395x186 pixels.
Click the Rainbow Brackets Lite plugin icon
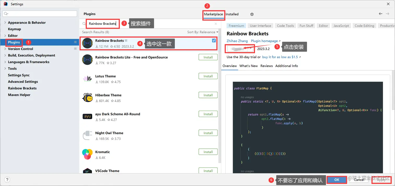pyautogui.click(x=87, y=60)
